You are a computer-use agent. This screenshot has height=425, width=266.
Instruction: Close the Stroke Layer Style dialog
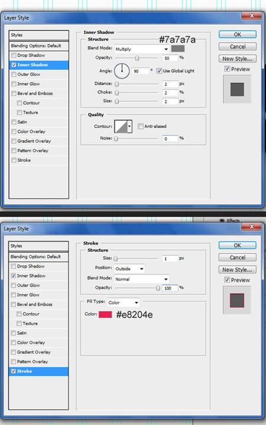(251, 227)
